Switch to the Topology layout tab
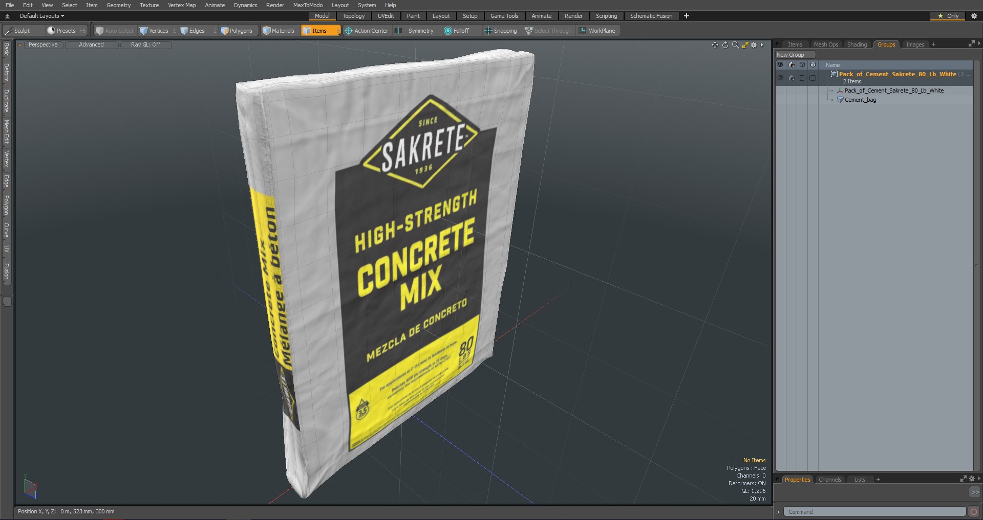Viewport: 983px width, 520px height. pos(354,16)
